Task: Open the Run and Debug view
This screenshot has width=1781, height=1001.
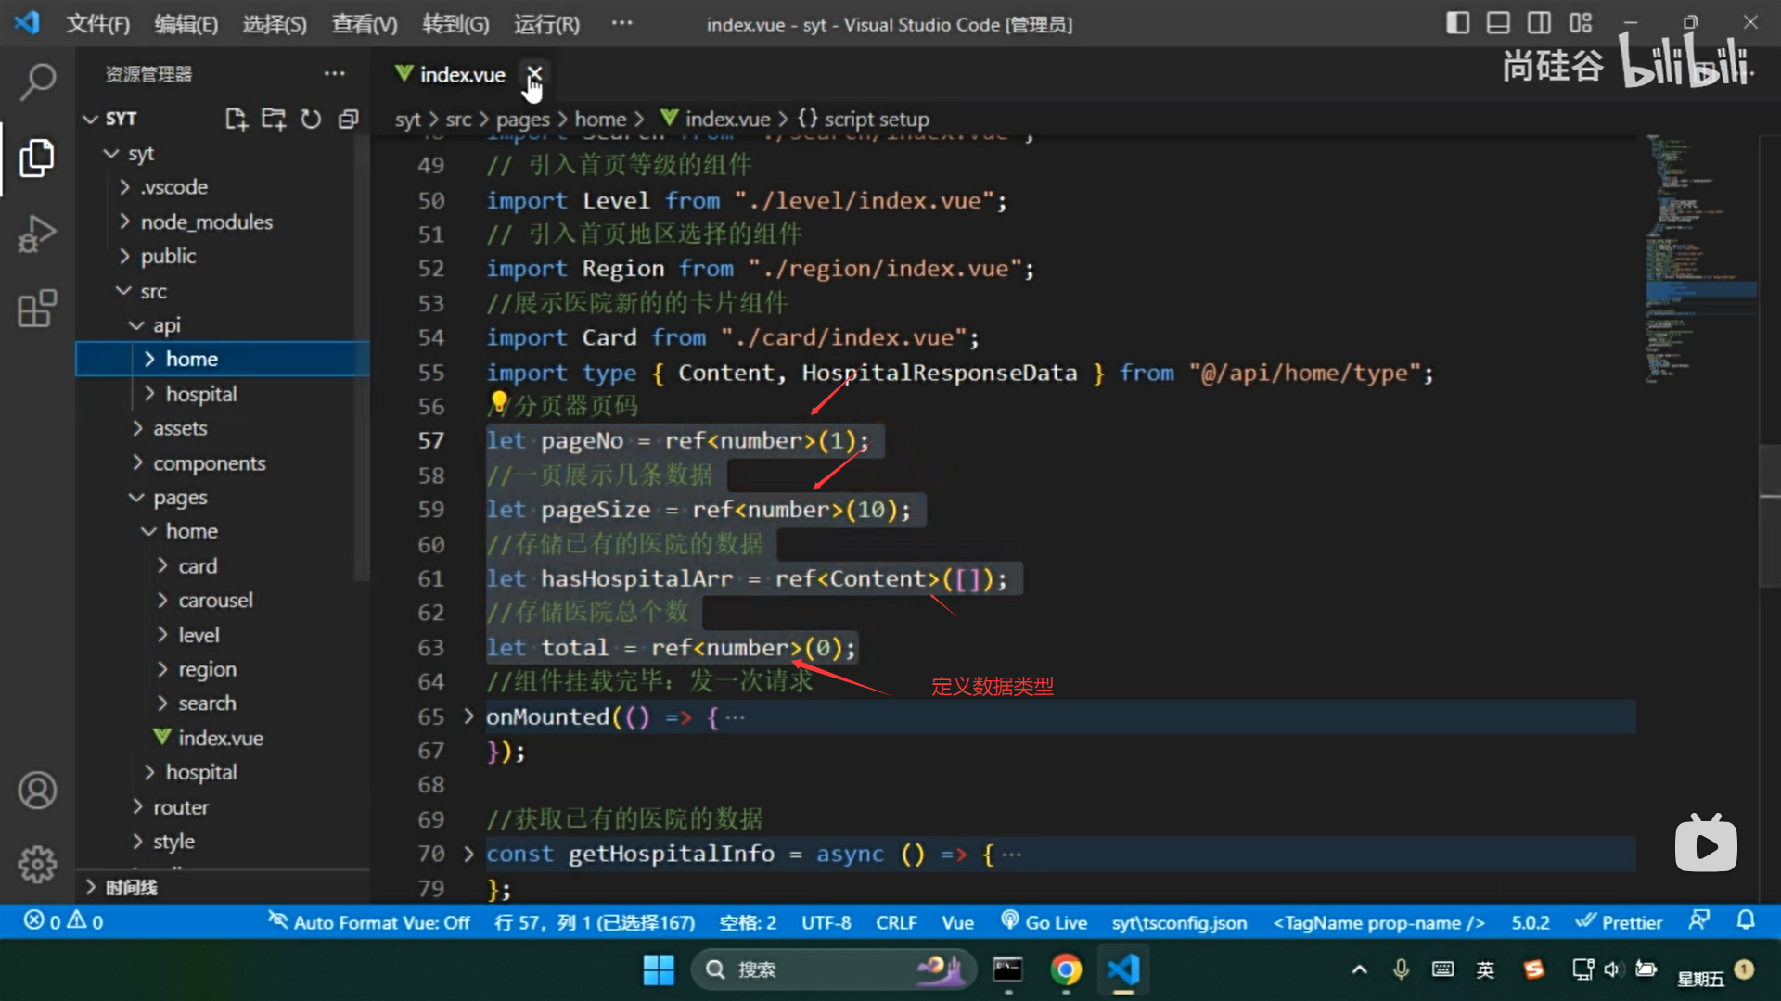Action: pos(37,234)
